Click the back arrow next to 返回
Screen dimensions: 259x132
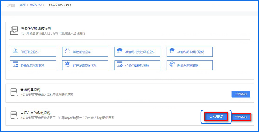coord(4,5)
